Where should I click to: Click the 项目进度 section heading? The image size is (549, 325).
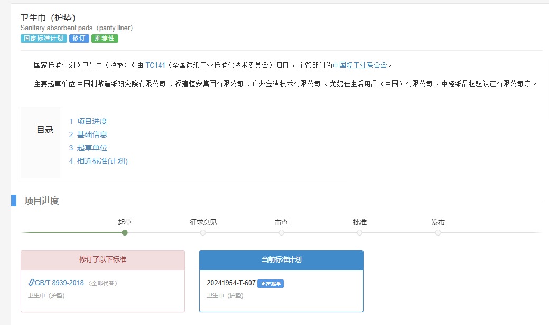(42, 201)
